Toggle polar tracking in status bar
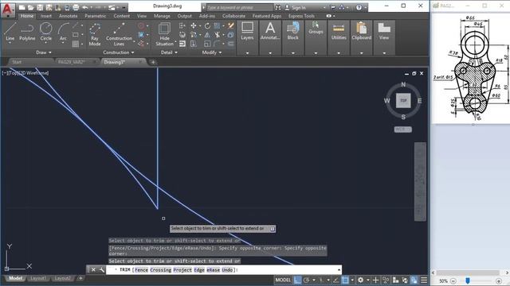 (306, 280)
